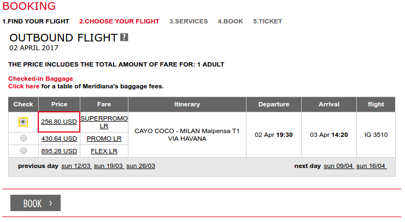Switch date to sun 19/03
405x222 pixels.
109,166
